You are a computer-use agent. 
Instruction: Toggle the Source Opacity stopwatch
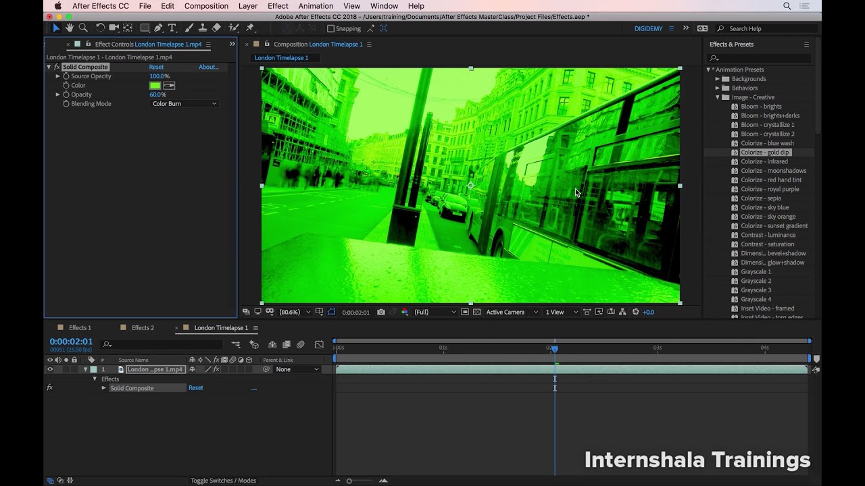click(x=66, y=76)
